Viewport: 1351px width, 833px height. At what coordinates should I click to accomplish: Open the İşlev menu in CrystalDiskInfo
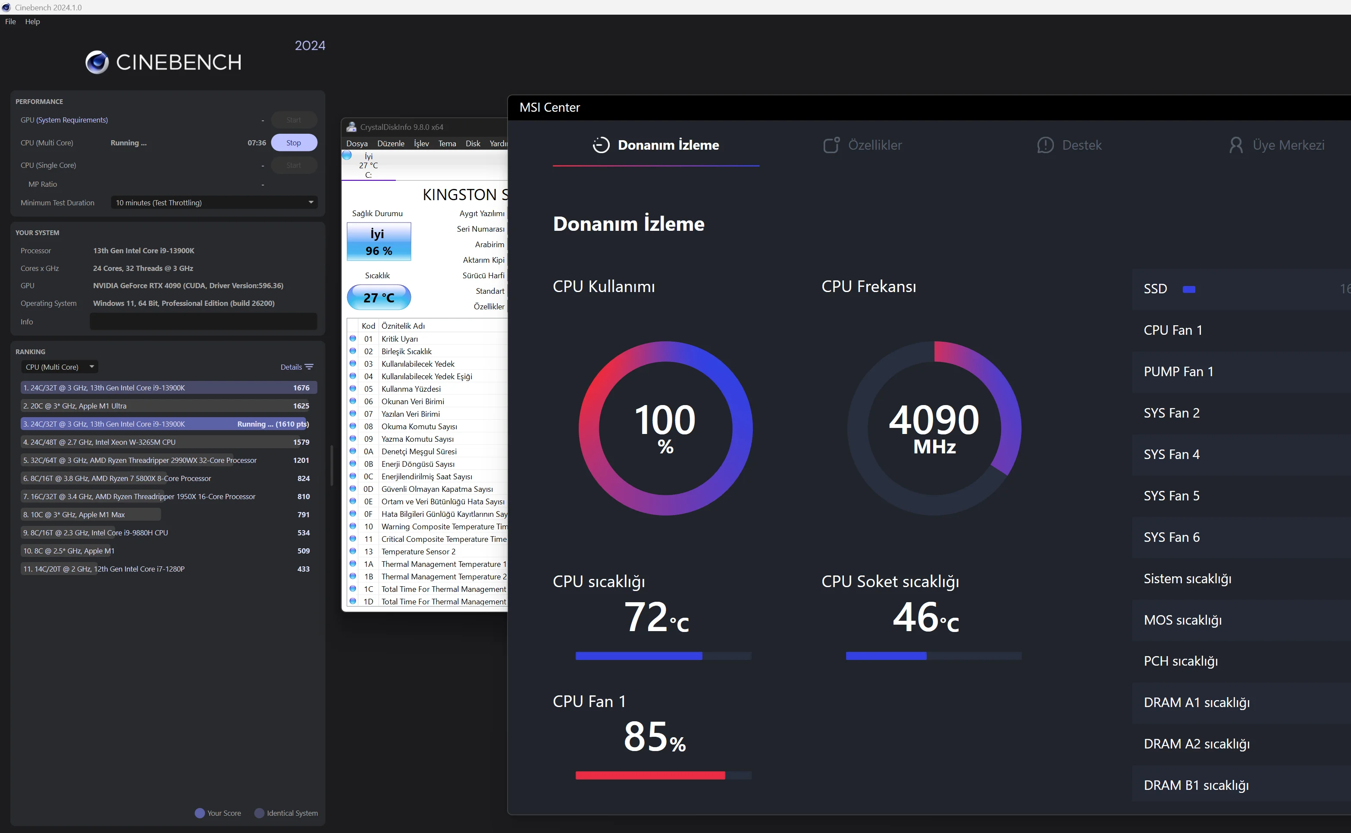[421, 143]
